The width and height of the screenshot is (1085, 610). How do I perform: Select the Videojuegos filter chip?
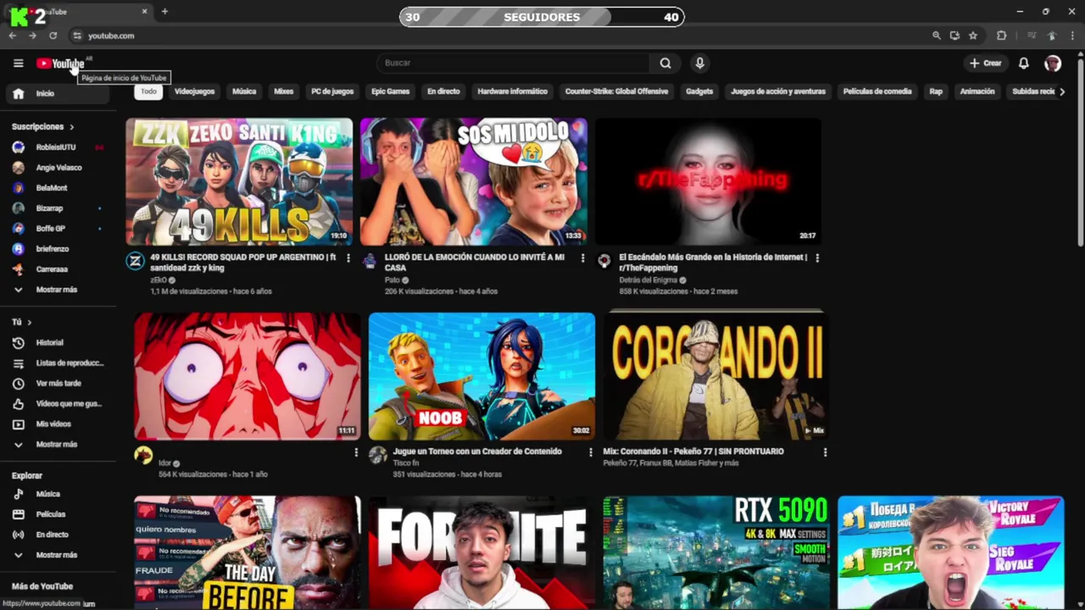pyautogui.click(x=194, y=91)
